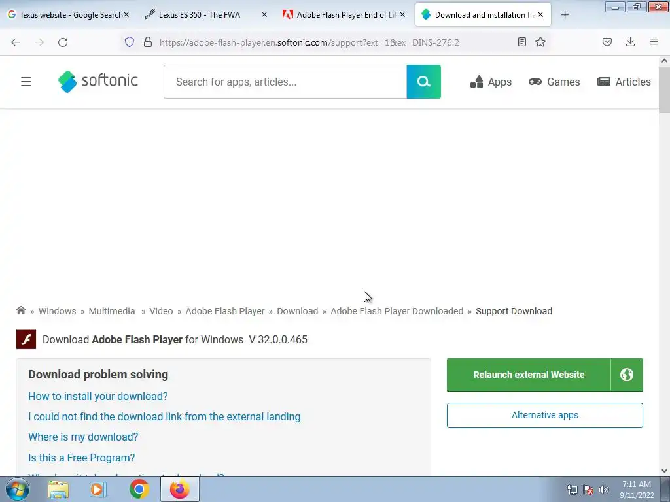The width and height of the screenshot is (670, 502).
Task: Open the Articles section in Softonic header
Action: point(624,82)
